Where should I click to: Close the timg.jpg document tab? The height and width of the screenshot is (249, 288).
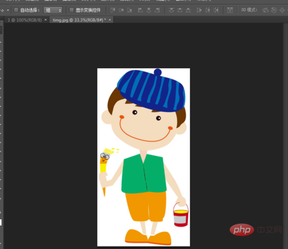click(110, 20)
